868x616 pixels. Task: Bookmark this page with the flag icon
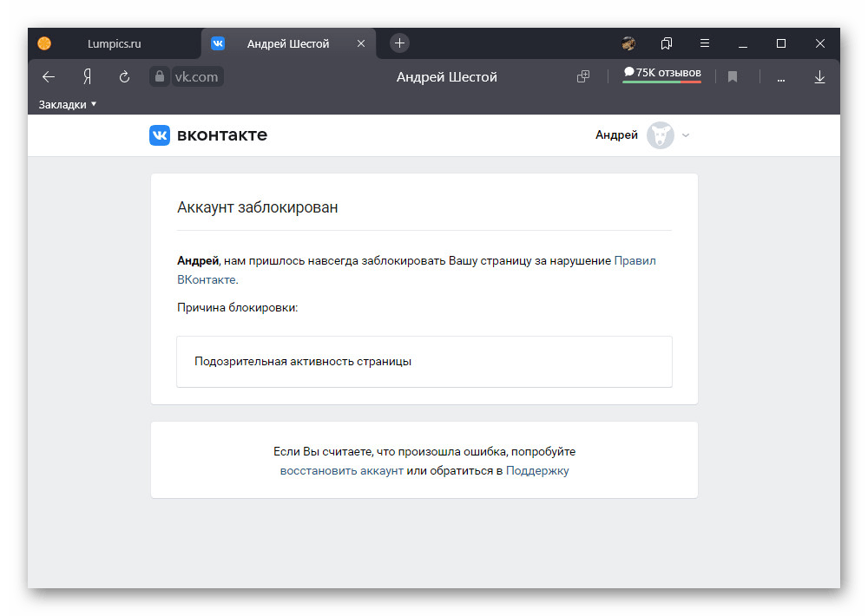(x=733, y=76)
